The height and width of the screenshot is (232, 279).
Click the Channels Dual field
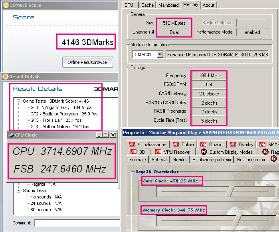coord(174,32)
